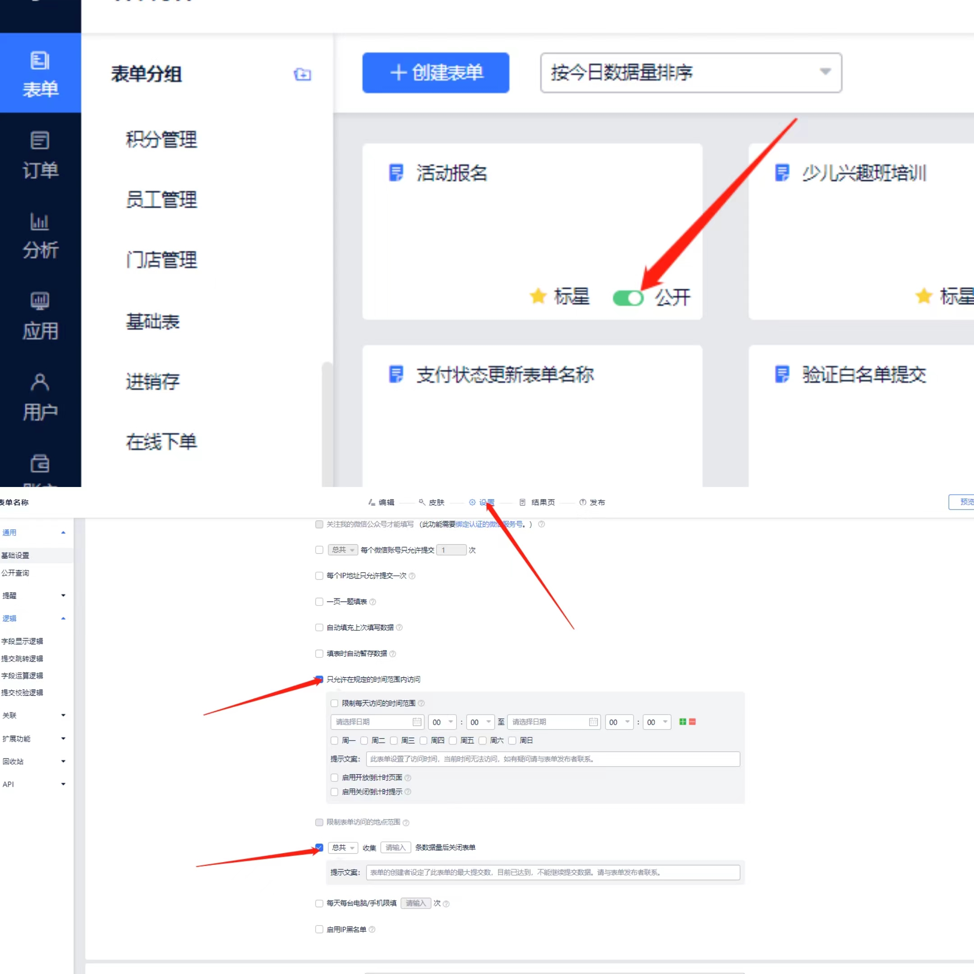Viewport: 974px width, 974px height.
Task: Check 启用IP黑名单 option
Action: pos(319,929)
